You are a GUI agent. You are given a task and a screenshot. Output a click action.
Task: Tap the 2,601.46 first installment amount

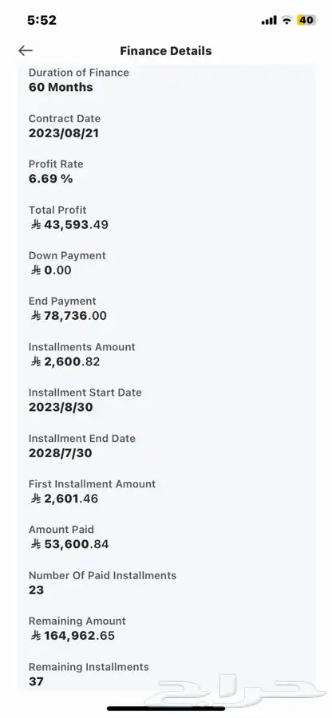(71, 499)
